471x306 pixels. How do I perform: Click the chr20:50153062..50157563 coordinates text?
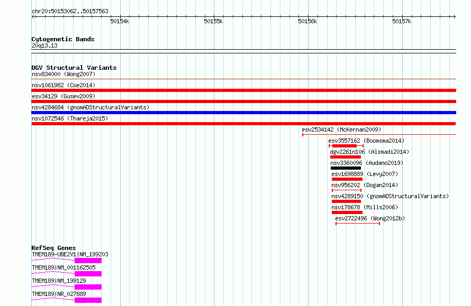[x=70, y=12]
